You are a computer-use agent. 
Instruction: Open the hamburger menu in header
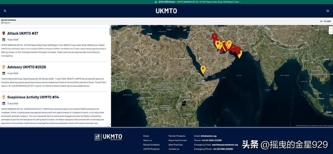tap(328, 11)
